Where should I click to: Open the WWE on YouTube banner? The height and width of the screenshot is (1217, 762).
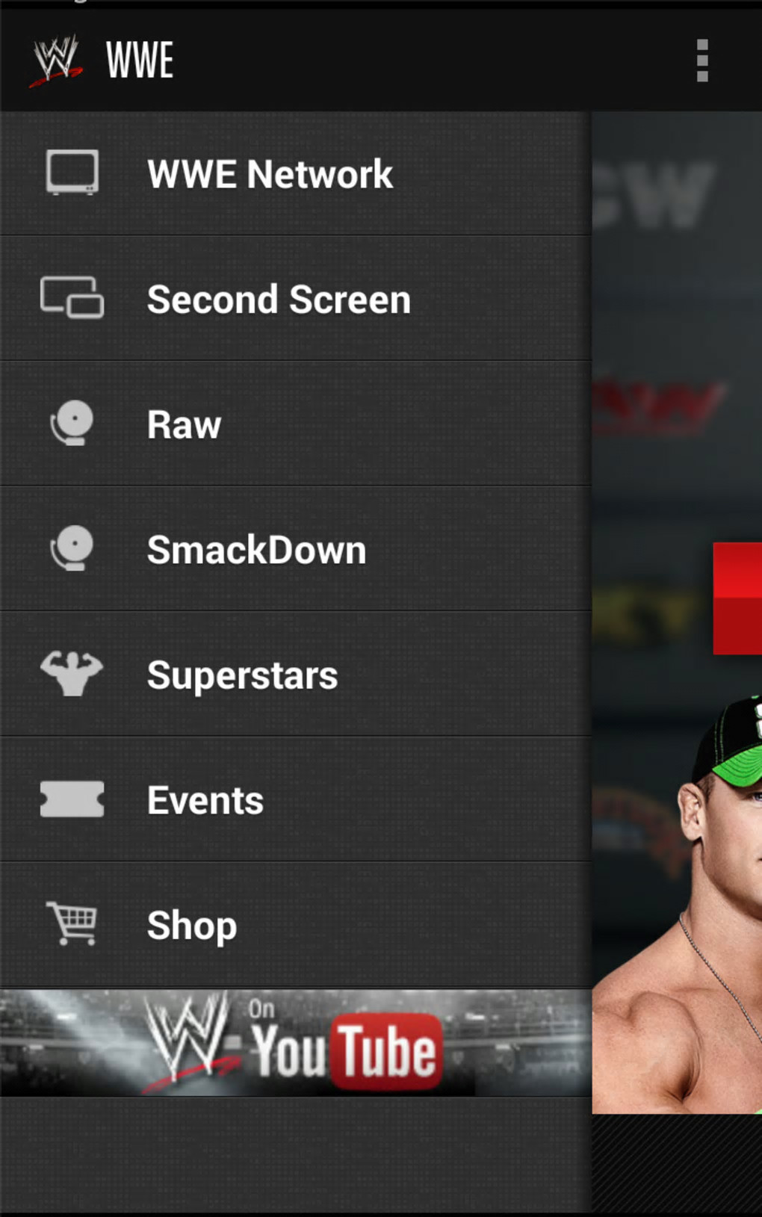pos(296,1043)
